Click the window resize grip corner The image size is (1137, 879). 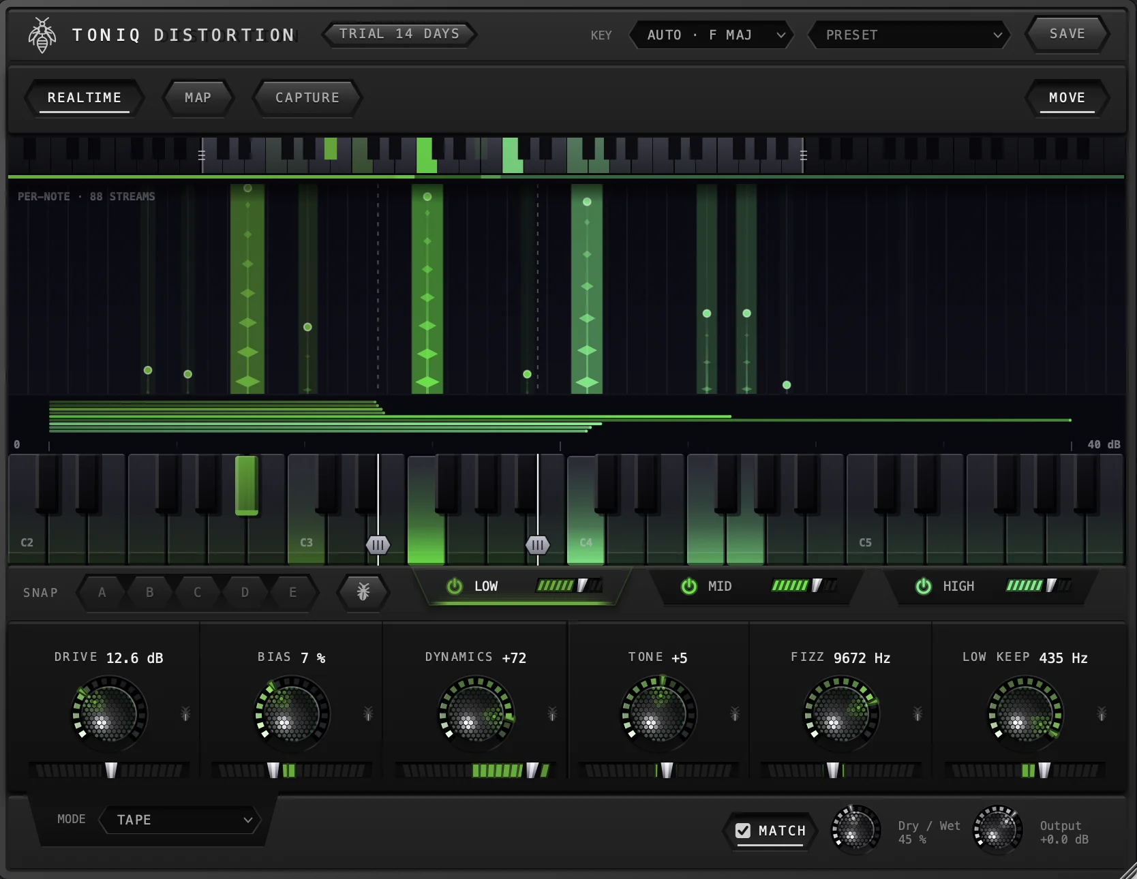[x=1128, y=870]
